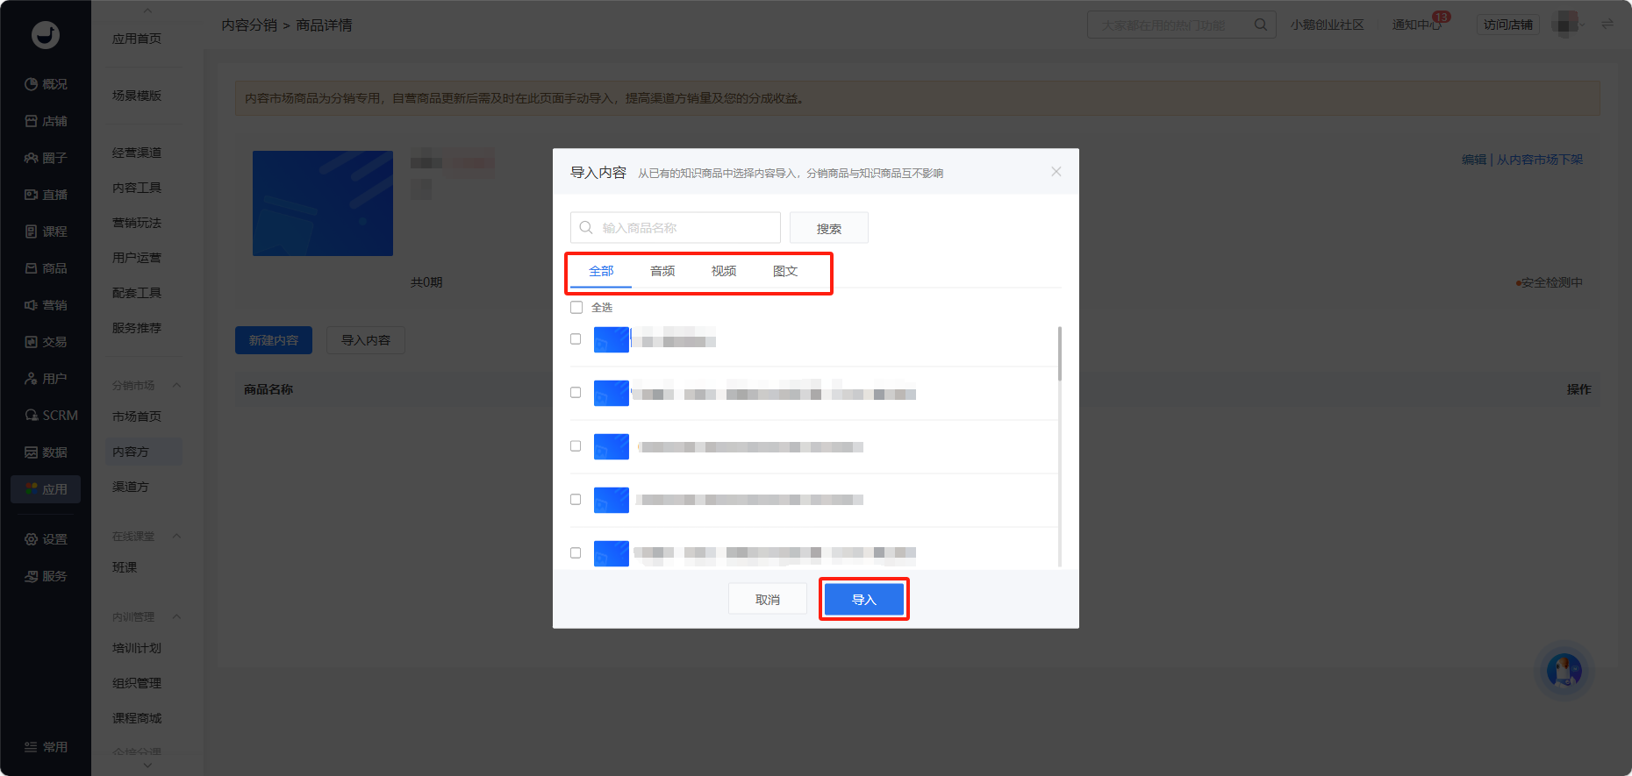Click the switch arrows icon at top right
The image size is (1632, 776).
tap(1607, 25)
